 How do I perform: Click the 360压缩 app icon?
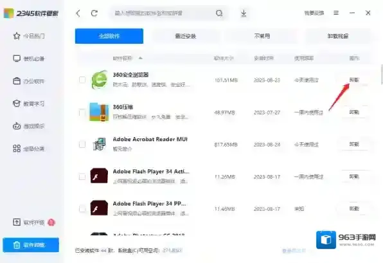(x=99, y=112)
